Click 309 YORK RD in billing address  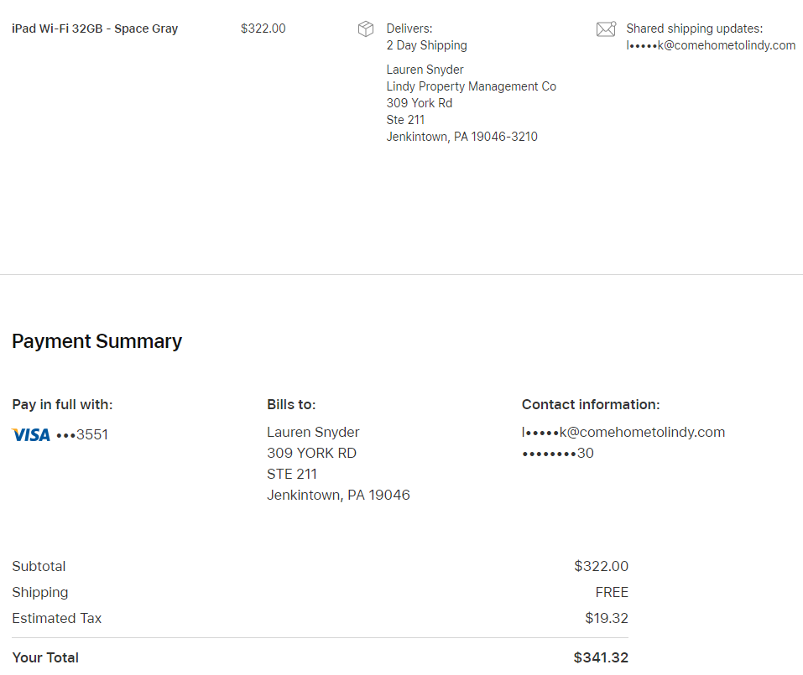click(311, 453)
